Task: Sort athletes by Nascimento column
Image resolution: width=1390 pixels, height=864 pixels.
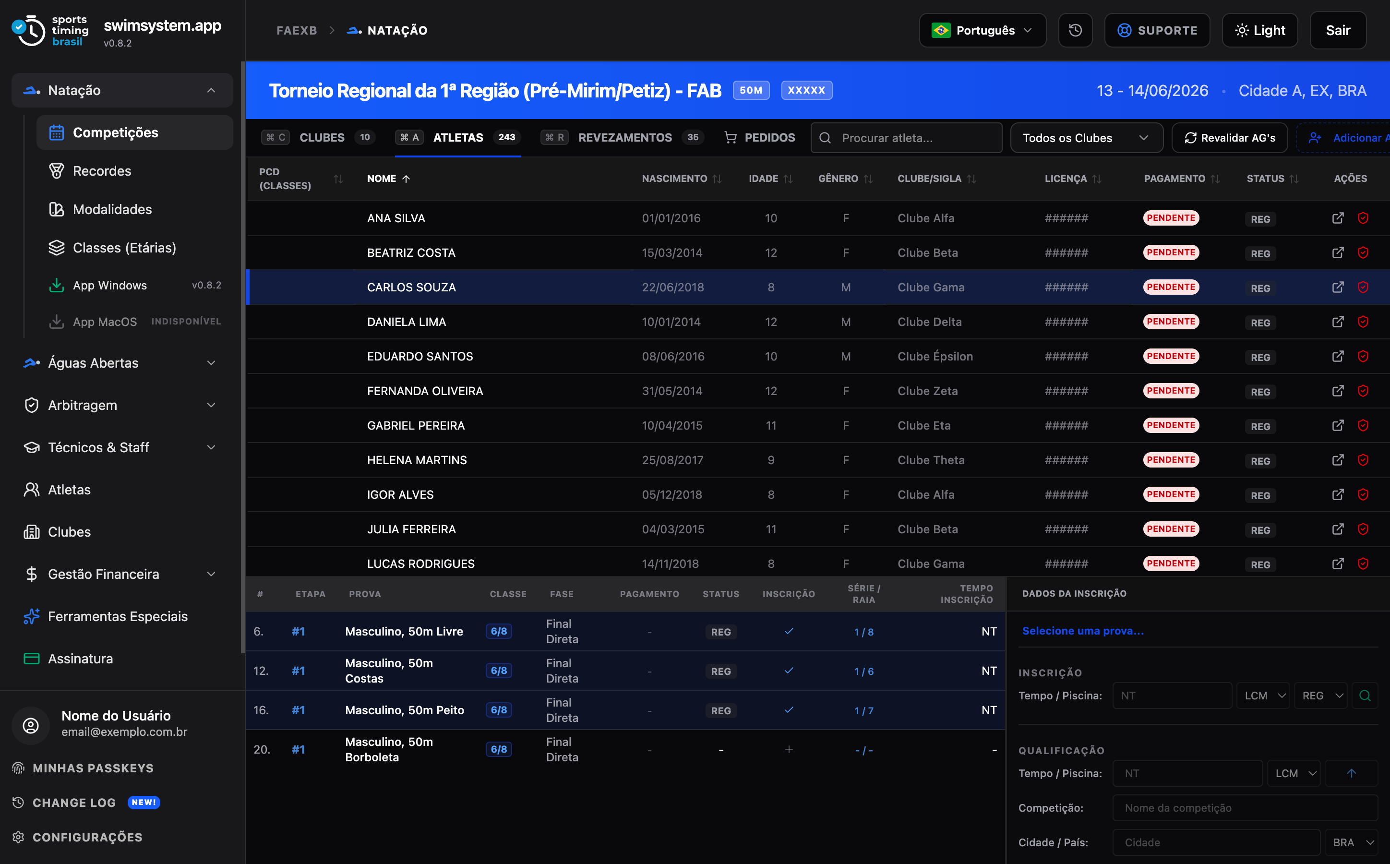Action: click(717, 179)
